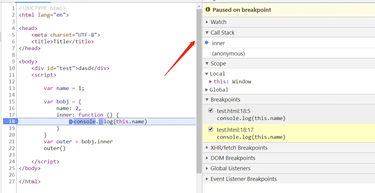Click the name: 2, line
Image resolution: width=375 pixels, height=193 pixels.
click(69, 108)
